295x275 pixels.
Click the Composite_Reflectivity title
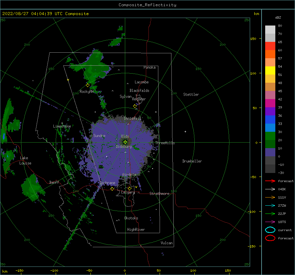(x=147, y=5)
